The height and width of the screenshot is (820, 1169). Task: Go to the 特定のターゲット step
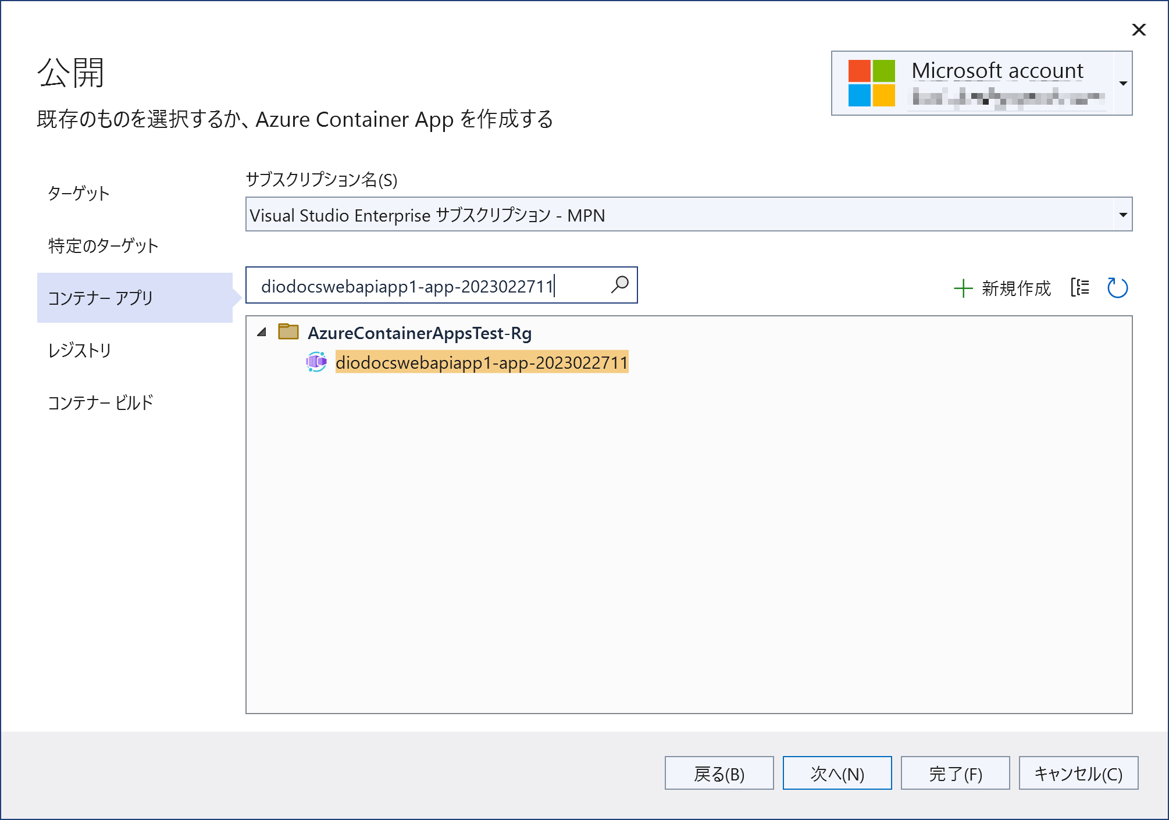coord(103,245)
